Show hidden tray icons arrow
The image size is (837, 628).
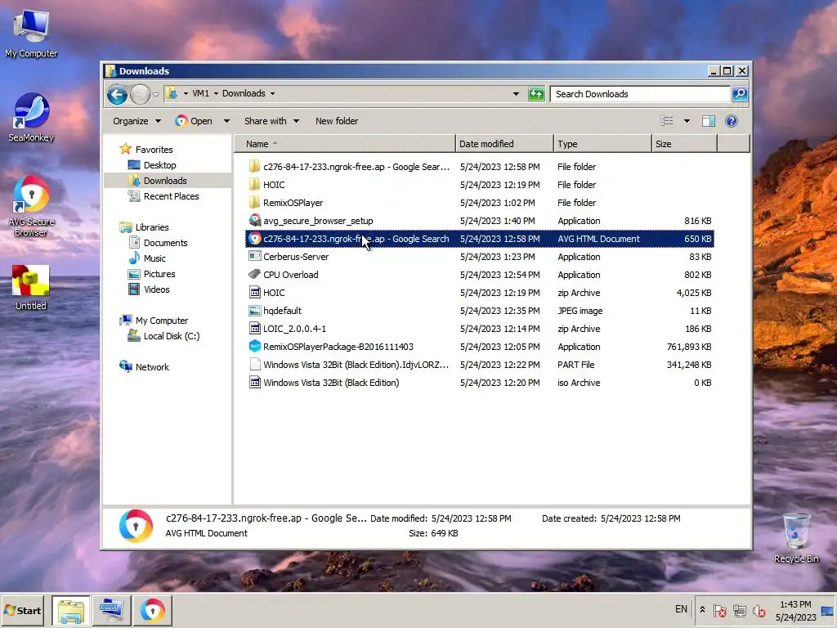click(x=702, y=609)
